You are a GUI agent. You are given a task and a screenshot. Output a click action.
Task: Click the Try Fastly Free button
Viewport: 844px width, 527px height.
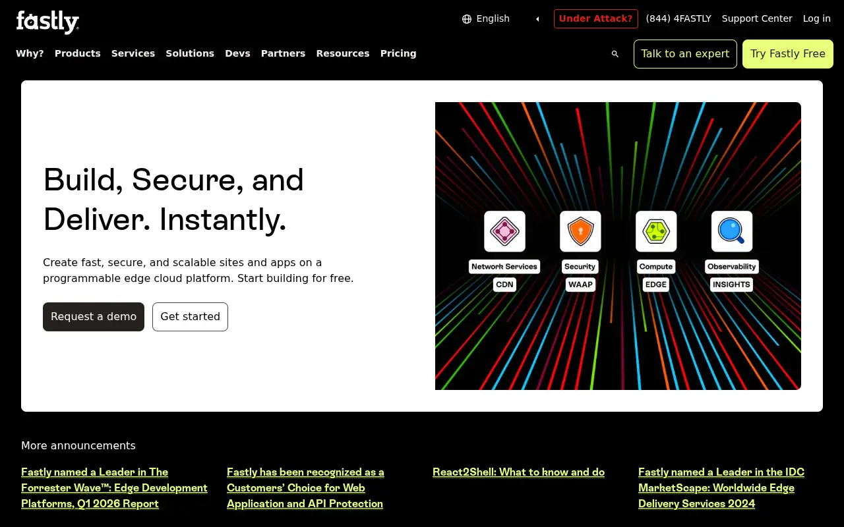point(788,54)
